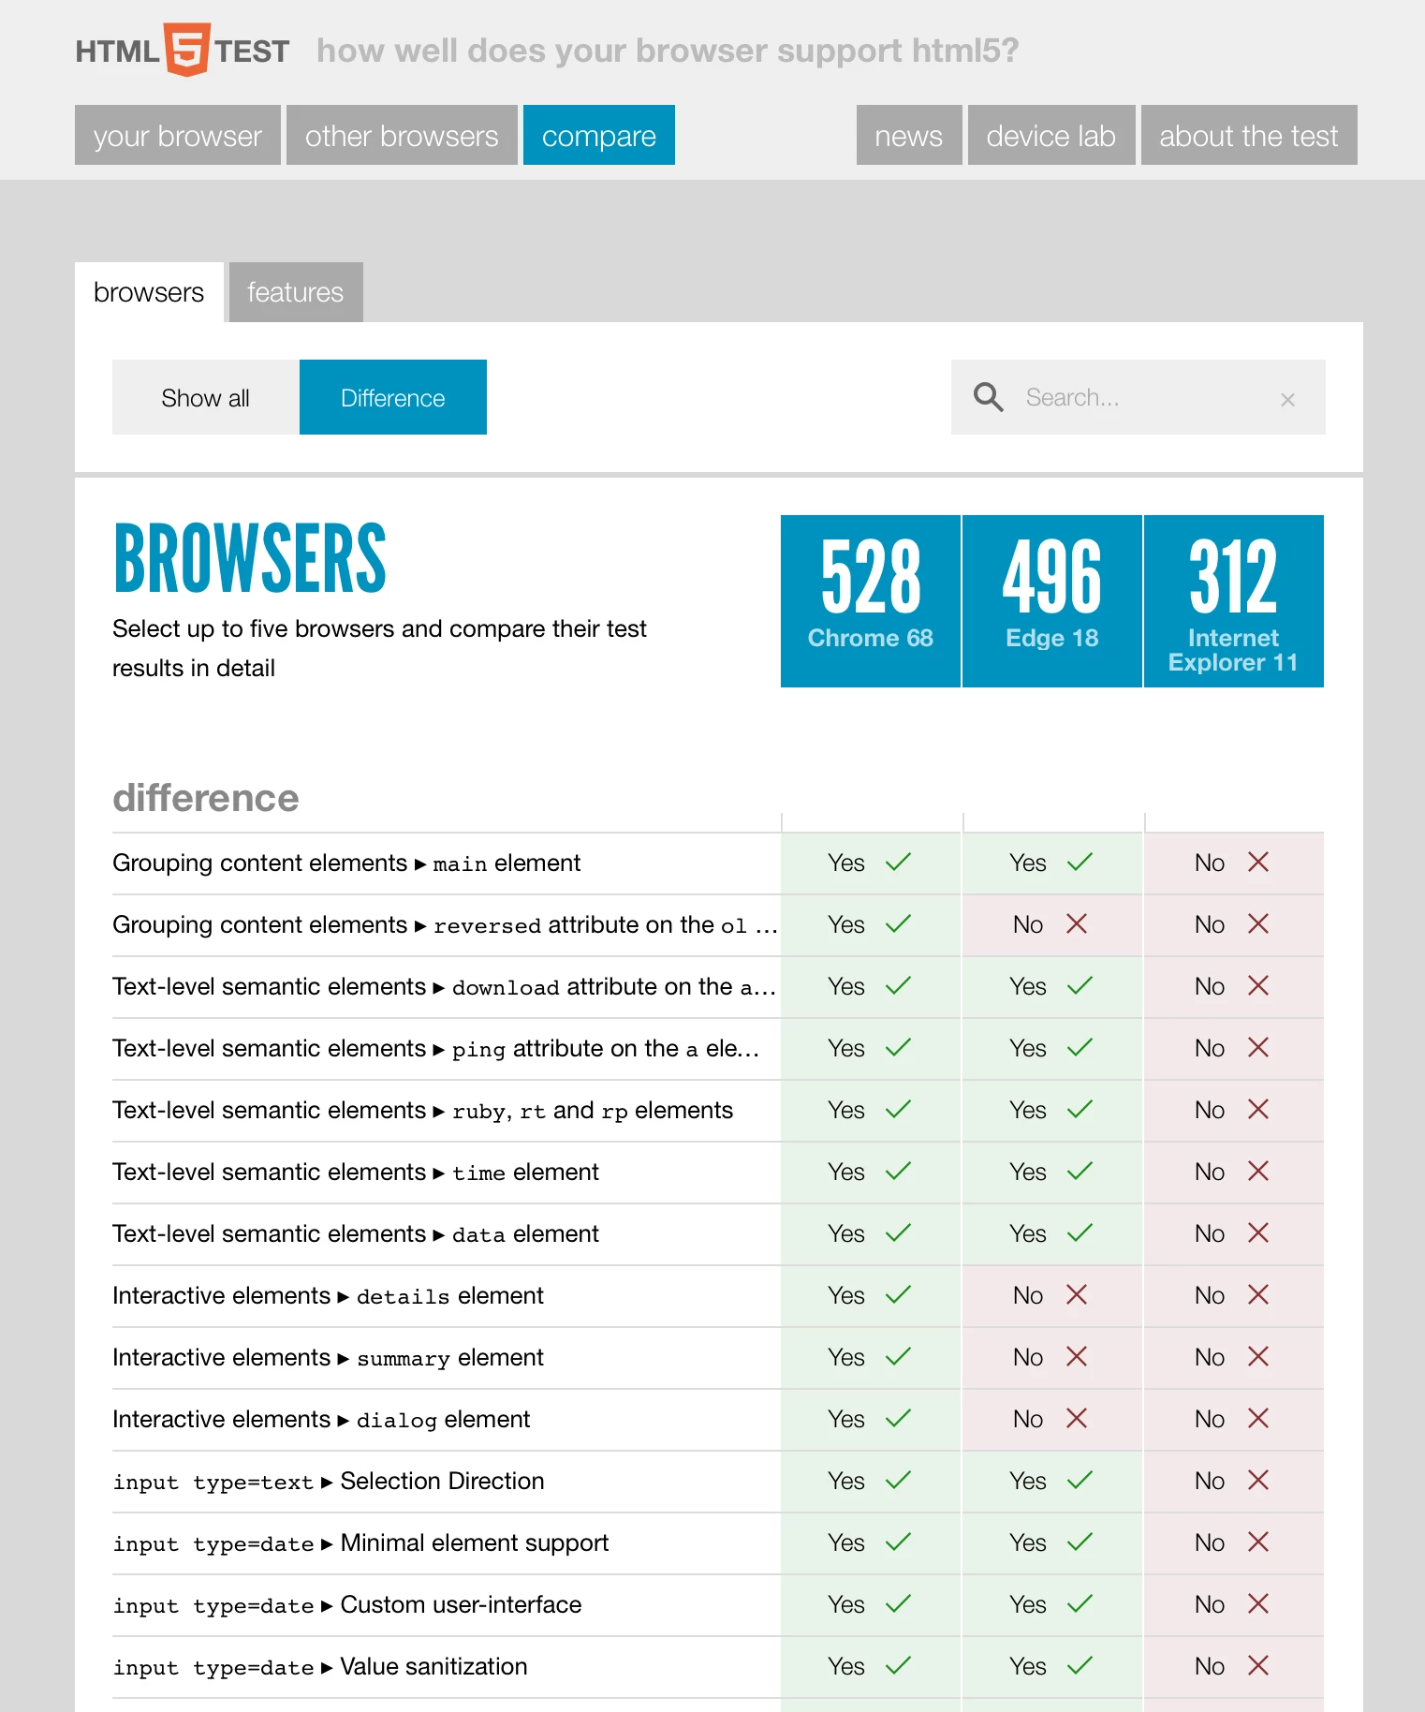Click 'Value sanitization' row label
The image size is (1425, 1712).
[320, 1666]
